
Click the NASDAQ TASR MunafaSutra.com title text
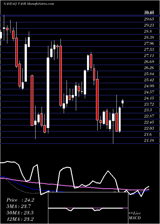point(28,4)
